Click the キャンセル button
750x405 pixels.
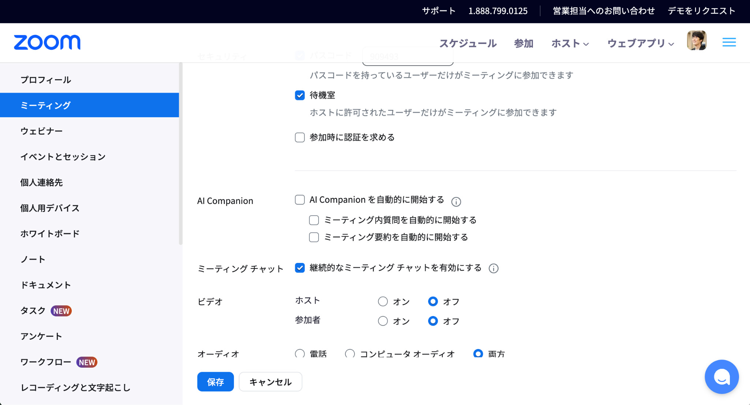coord(270,382)
